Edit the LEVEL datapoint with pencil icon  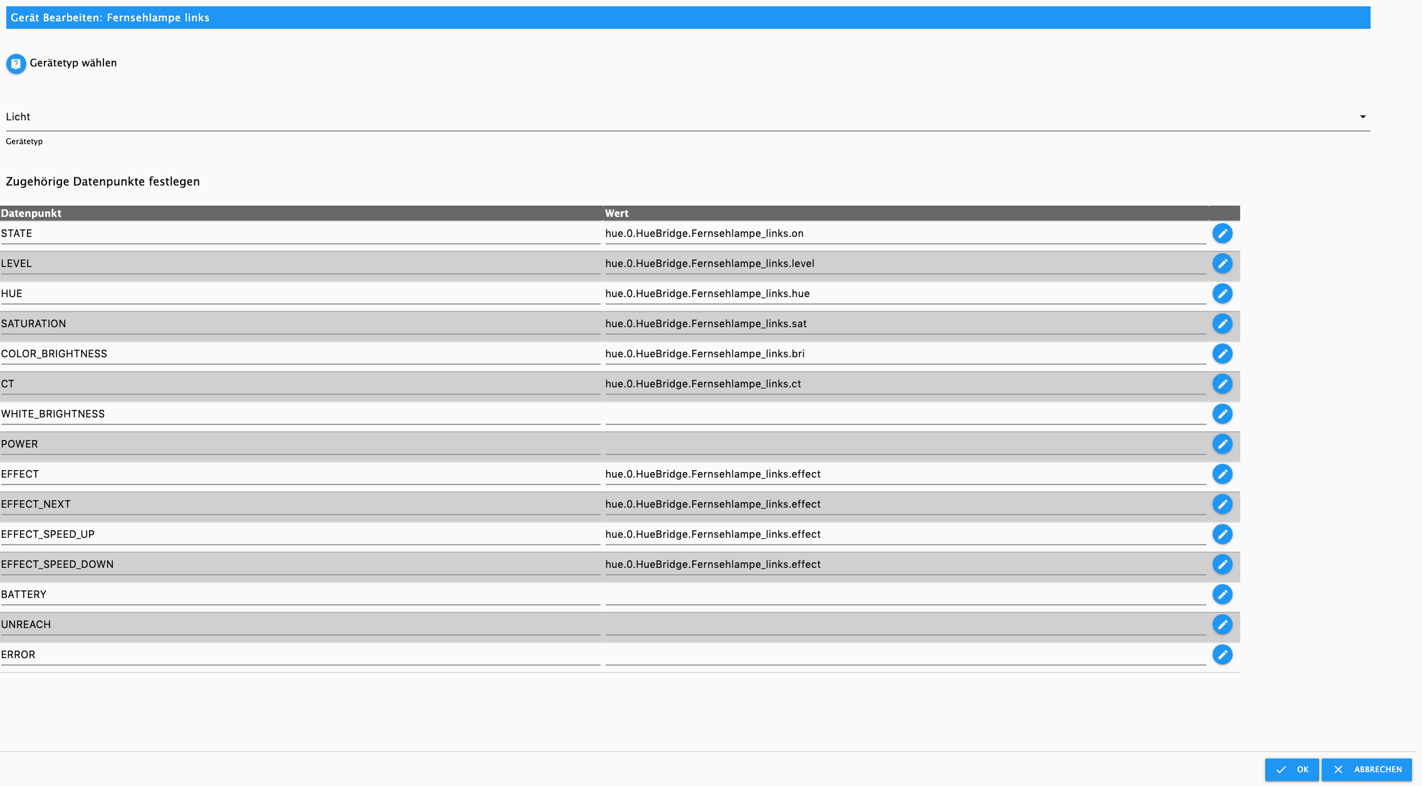tap(1222, 263)
